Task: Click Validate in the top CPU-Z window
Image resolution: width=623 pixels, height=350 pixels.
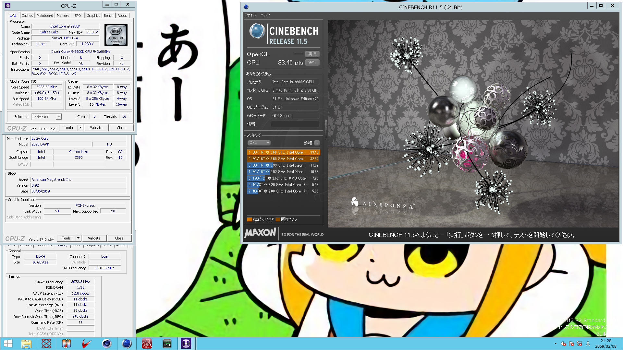Action: click(x=96, y=128)
